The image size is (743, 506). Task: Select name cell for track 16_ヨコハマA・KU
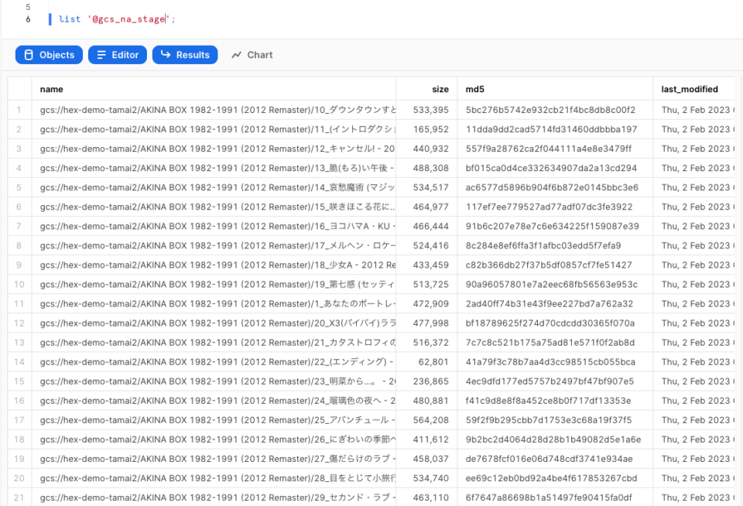[x=214, y=227]
